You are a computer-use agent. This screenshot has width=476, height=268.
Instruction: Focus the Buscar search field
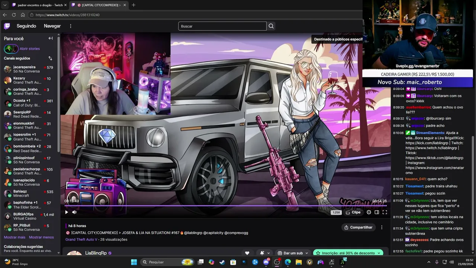pos(222,26)
